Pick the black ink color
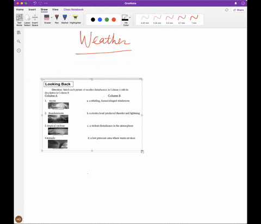The width and height of the screenshot is (261, 224). pyautogui.click(x=93, y=20)
